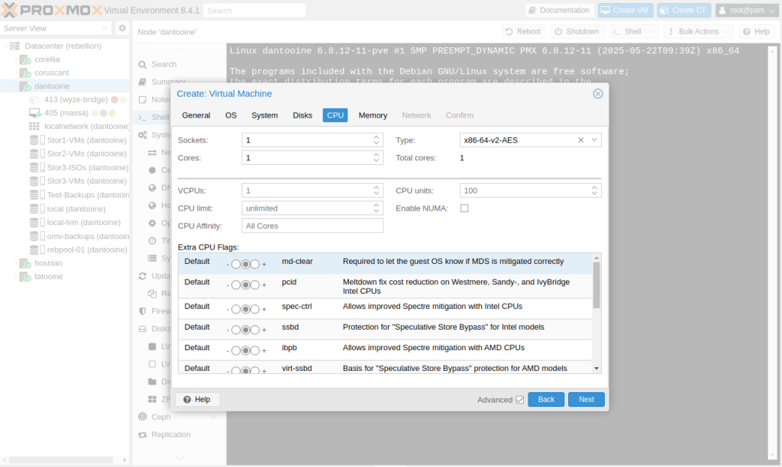Collapse the Datacenter (rebellion) tree node
Screen dimensions: 782x467
tap(5, 46)
